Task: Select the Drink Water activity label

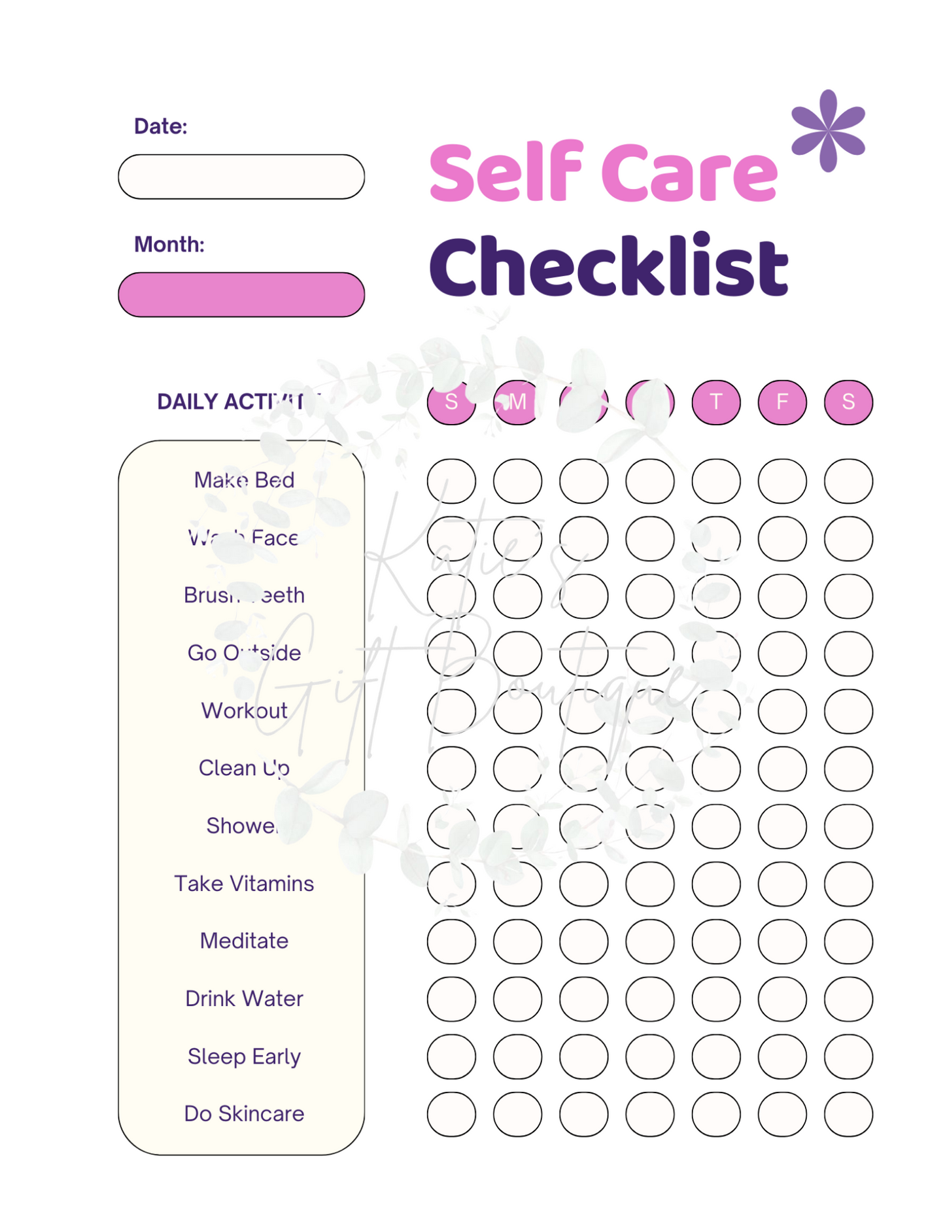Action: pyautogui.click(x=244, y=998)
